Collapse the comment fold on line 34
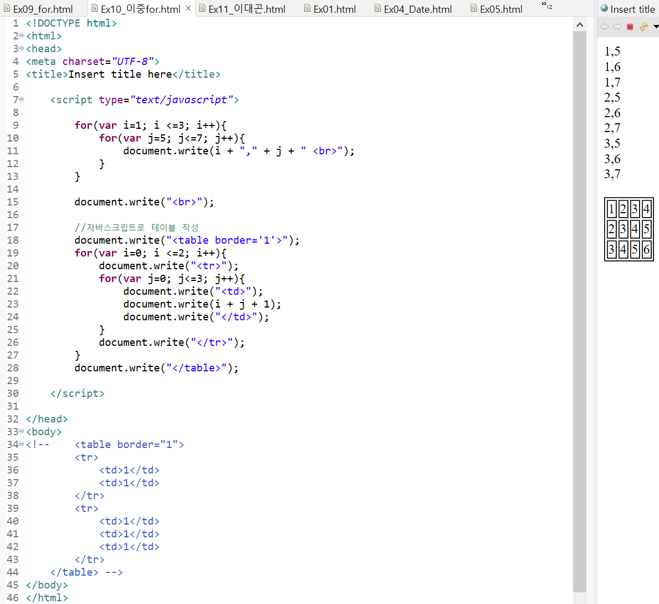This screenshot has height=604, width=659. tap(22, 444)
